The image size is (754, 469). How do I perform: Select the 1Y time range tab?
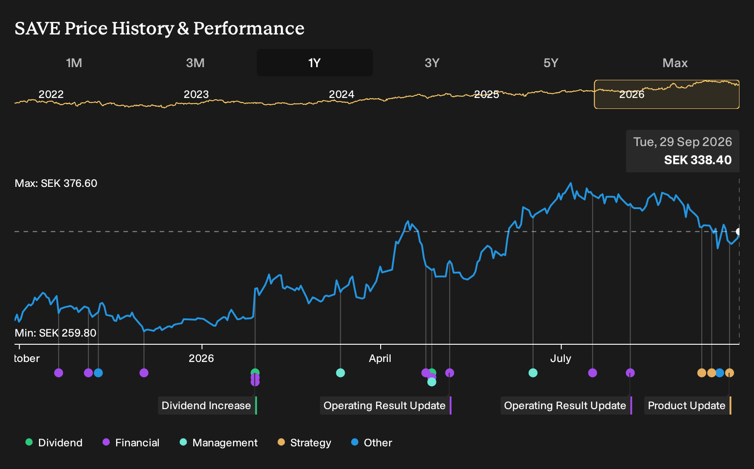point(315,63)
